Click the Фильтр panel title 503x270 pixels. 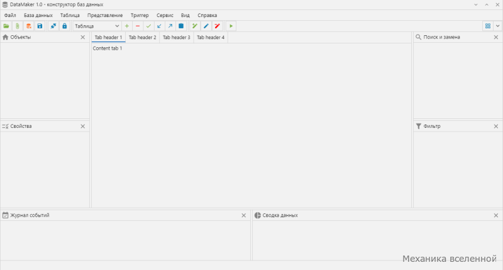click(x=432, y=126)
